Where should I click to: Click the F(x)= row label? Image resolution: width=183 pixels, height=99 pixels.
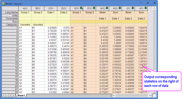click(10, 22)
